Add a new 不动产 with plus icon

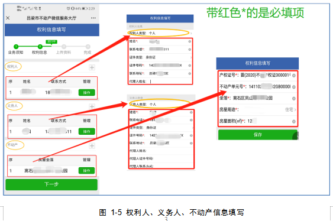92,146
